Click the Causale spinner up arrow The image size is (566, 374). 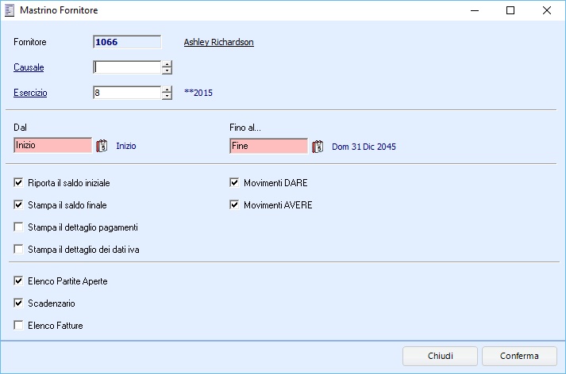(167, 64)
